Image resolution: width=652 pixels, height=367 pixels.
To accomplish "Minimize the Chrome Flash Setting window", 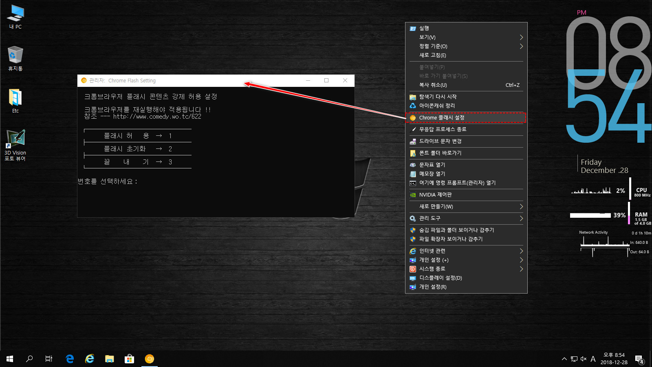I will [x=308, y=80].
